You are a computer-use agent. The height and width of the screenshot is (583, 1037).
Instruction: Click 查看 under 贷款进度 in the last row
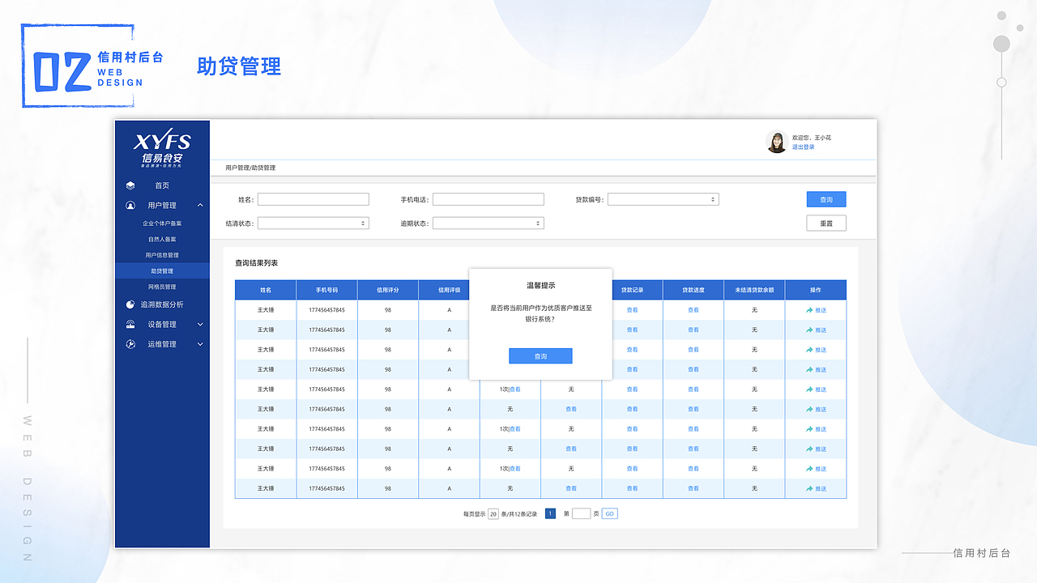(x=693, y=489)
